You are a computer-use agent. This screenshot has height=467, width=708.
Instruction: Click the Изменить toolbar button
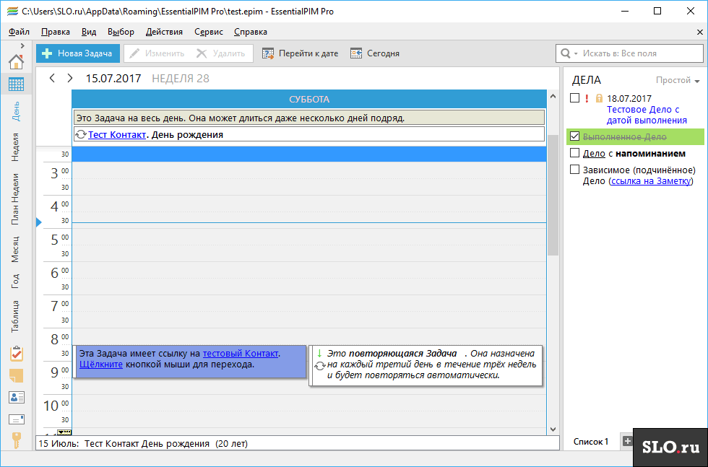pyautogui.click(x=157, y=53)
